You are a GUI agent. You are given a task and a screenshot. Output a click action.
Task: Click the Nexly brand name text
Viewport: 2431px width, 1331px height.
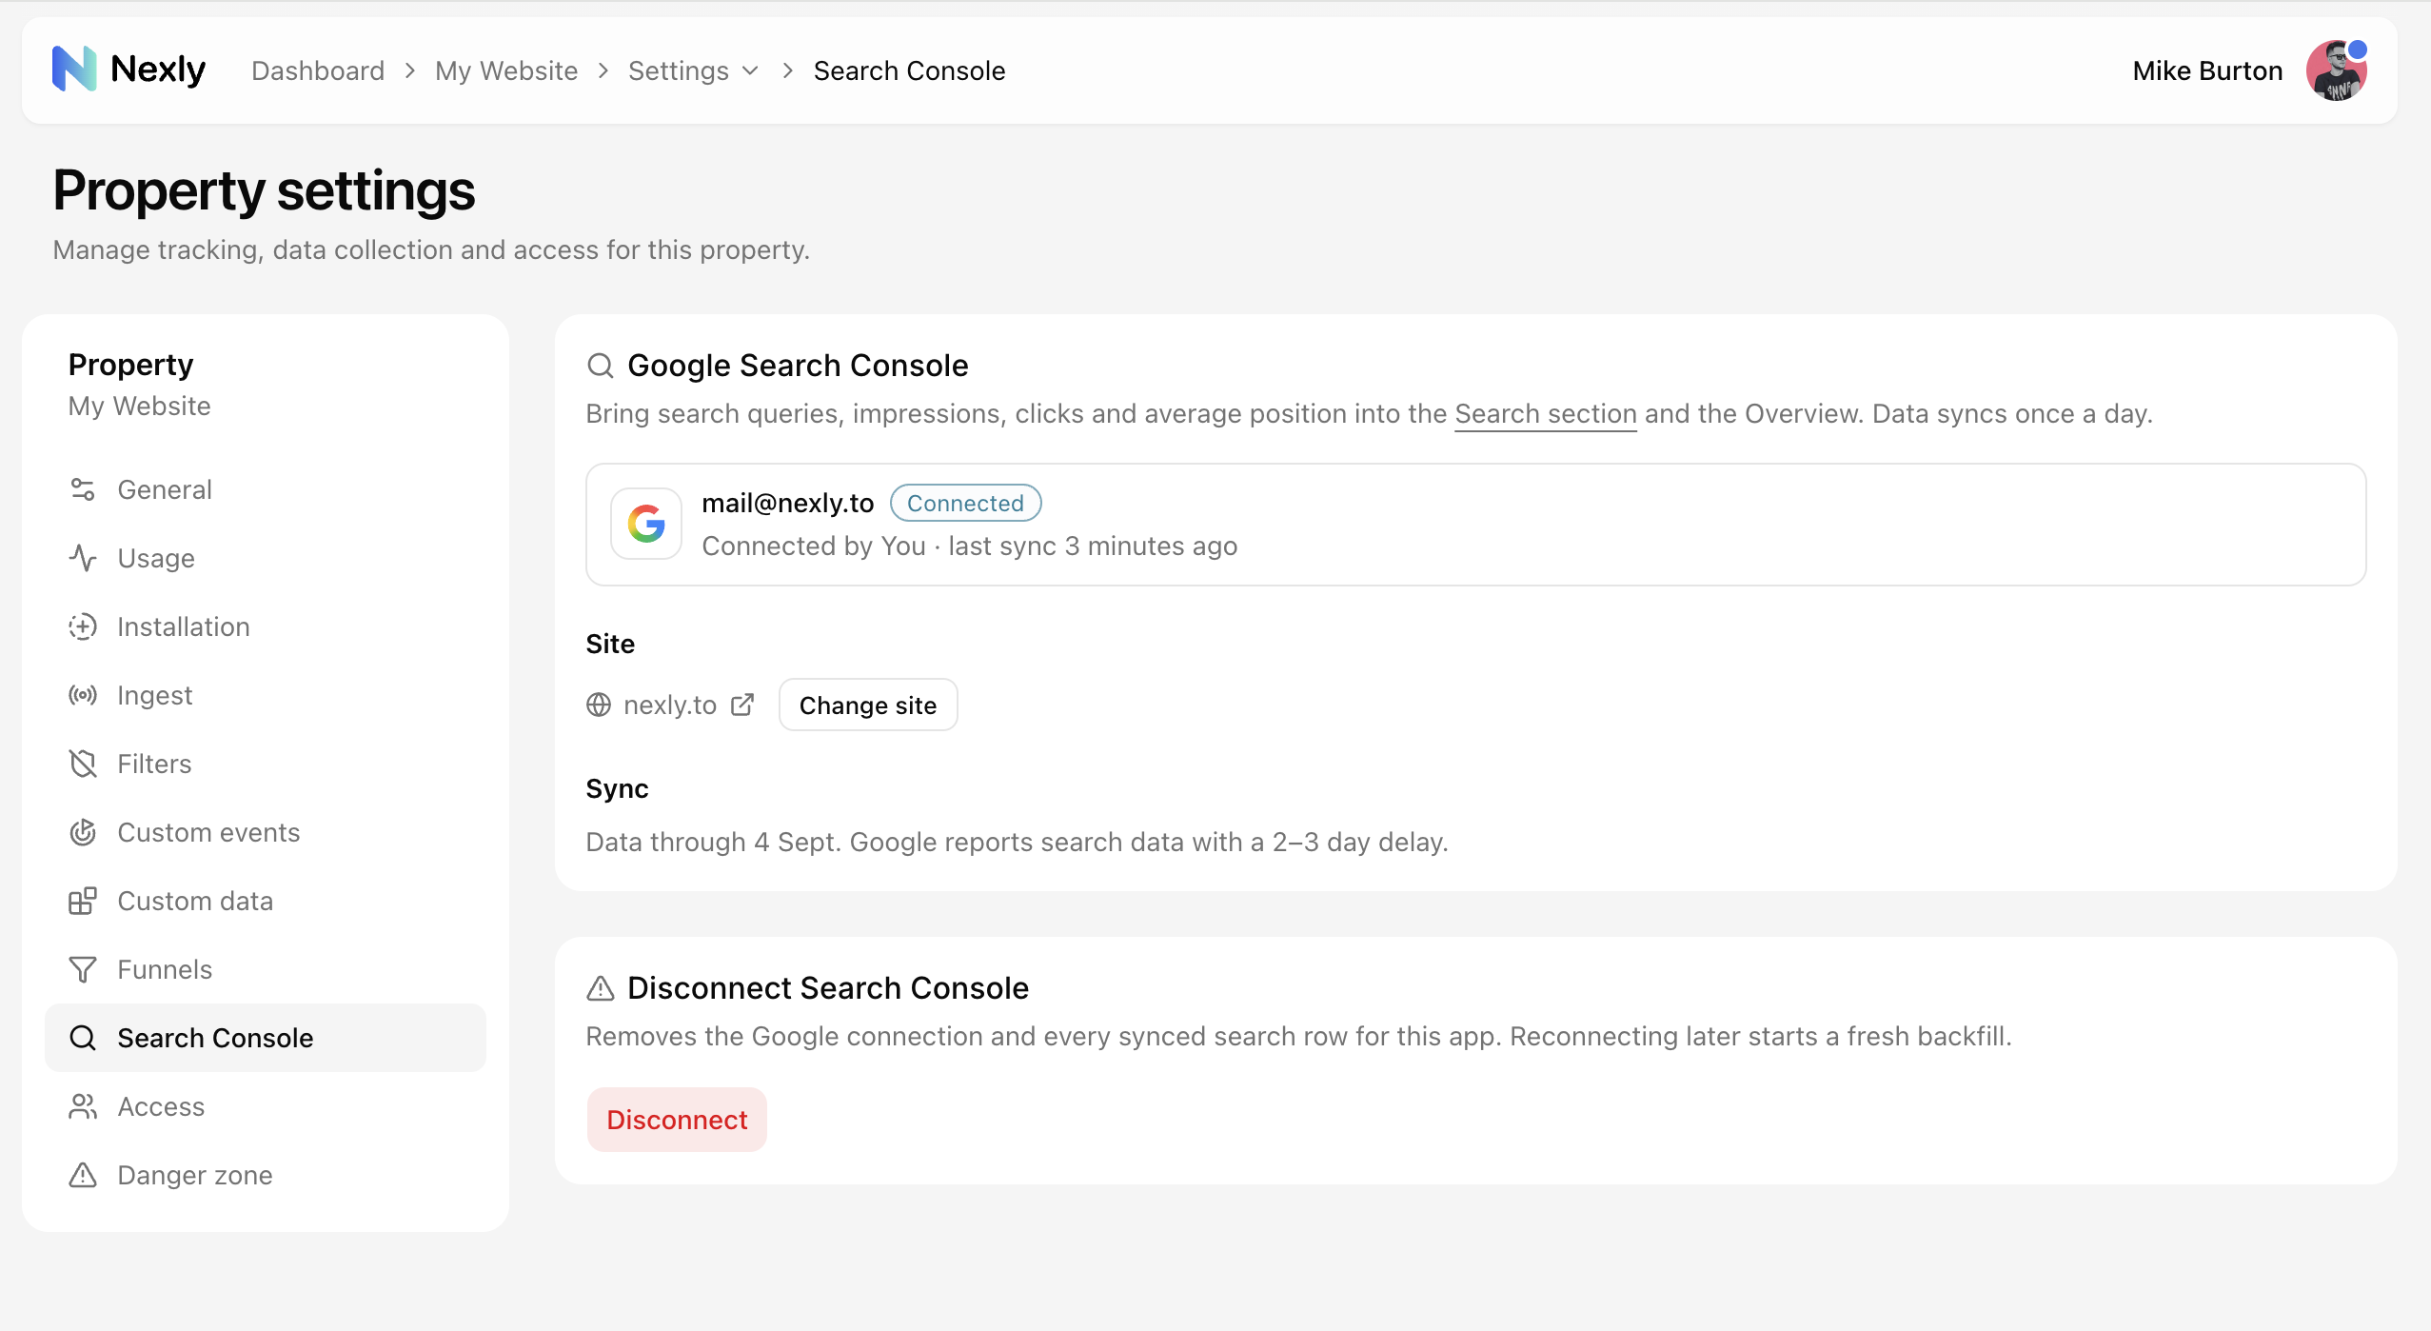coord(158,70)
